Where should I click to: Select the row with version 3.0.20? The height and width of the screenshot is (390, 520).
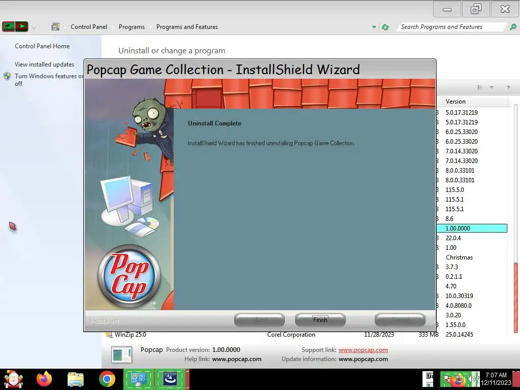point(472,315)
